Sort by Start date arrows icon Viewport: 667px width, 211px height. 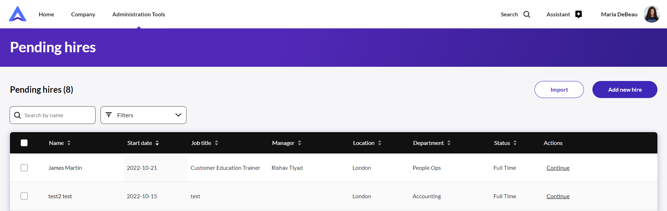pos(157,143)
